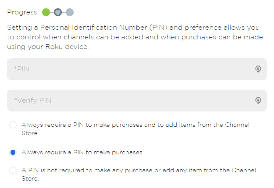274x188 pixels.
Task: Focus the Verify PIN input field
Action: 132,101
